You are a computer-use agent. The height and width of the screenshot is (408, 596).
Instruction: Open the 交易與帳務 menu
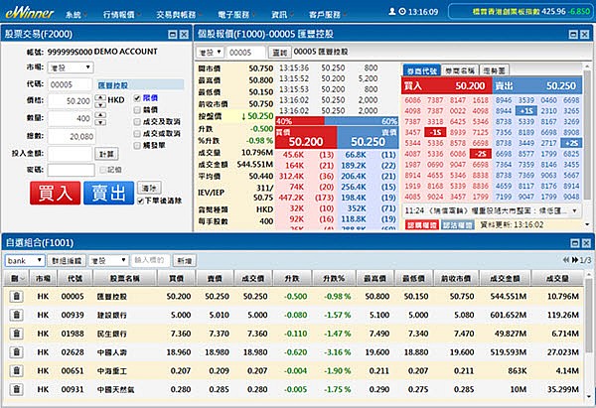pos(178,15)
